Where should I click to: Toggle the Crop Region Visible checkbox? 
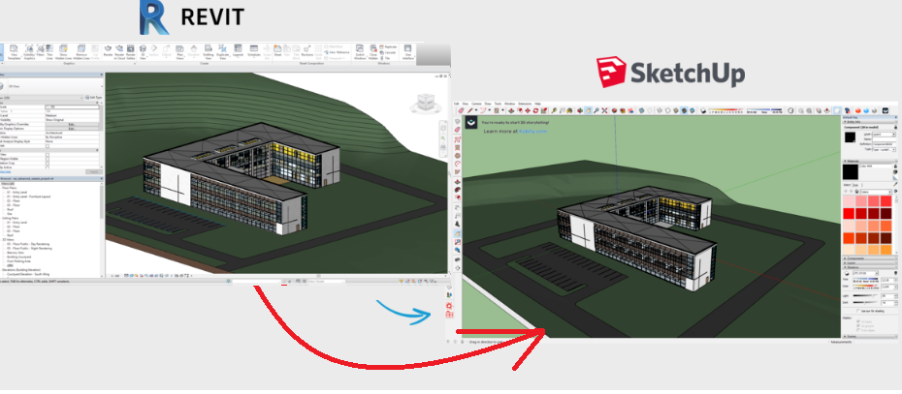[48, 159]
